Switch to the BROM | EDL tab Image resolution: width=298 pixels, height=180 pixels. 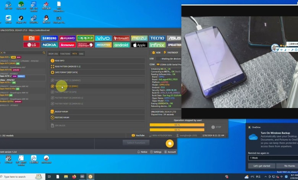click(x=53, y=54)
